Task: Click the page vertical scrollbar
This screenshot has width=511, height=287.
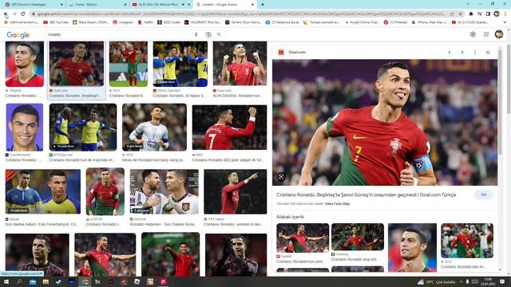Action: coord(508,79)
